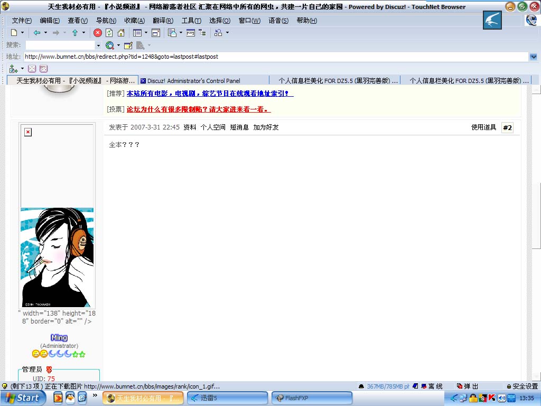Viewport: 541px width, 406px height.
Task: Open the 翻译(R) menu
Action: tap(163, 21)
